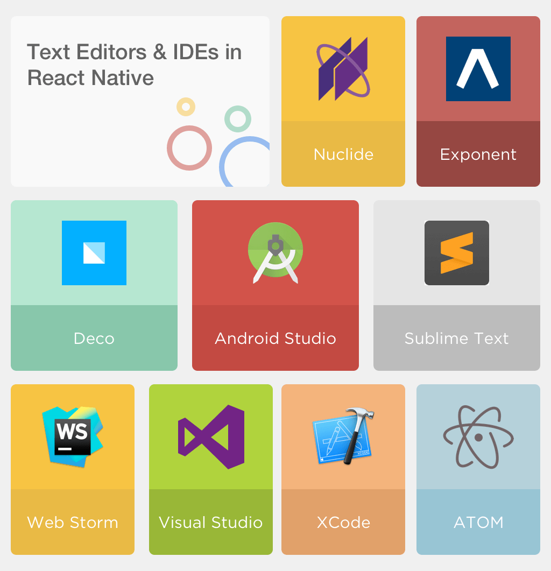The width and height of the screenshot is (551, 571).
Task: Select the Deco label
Action: coord(94,339)
